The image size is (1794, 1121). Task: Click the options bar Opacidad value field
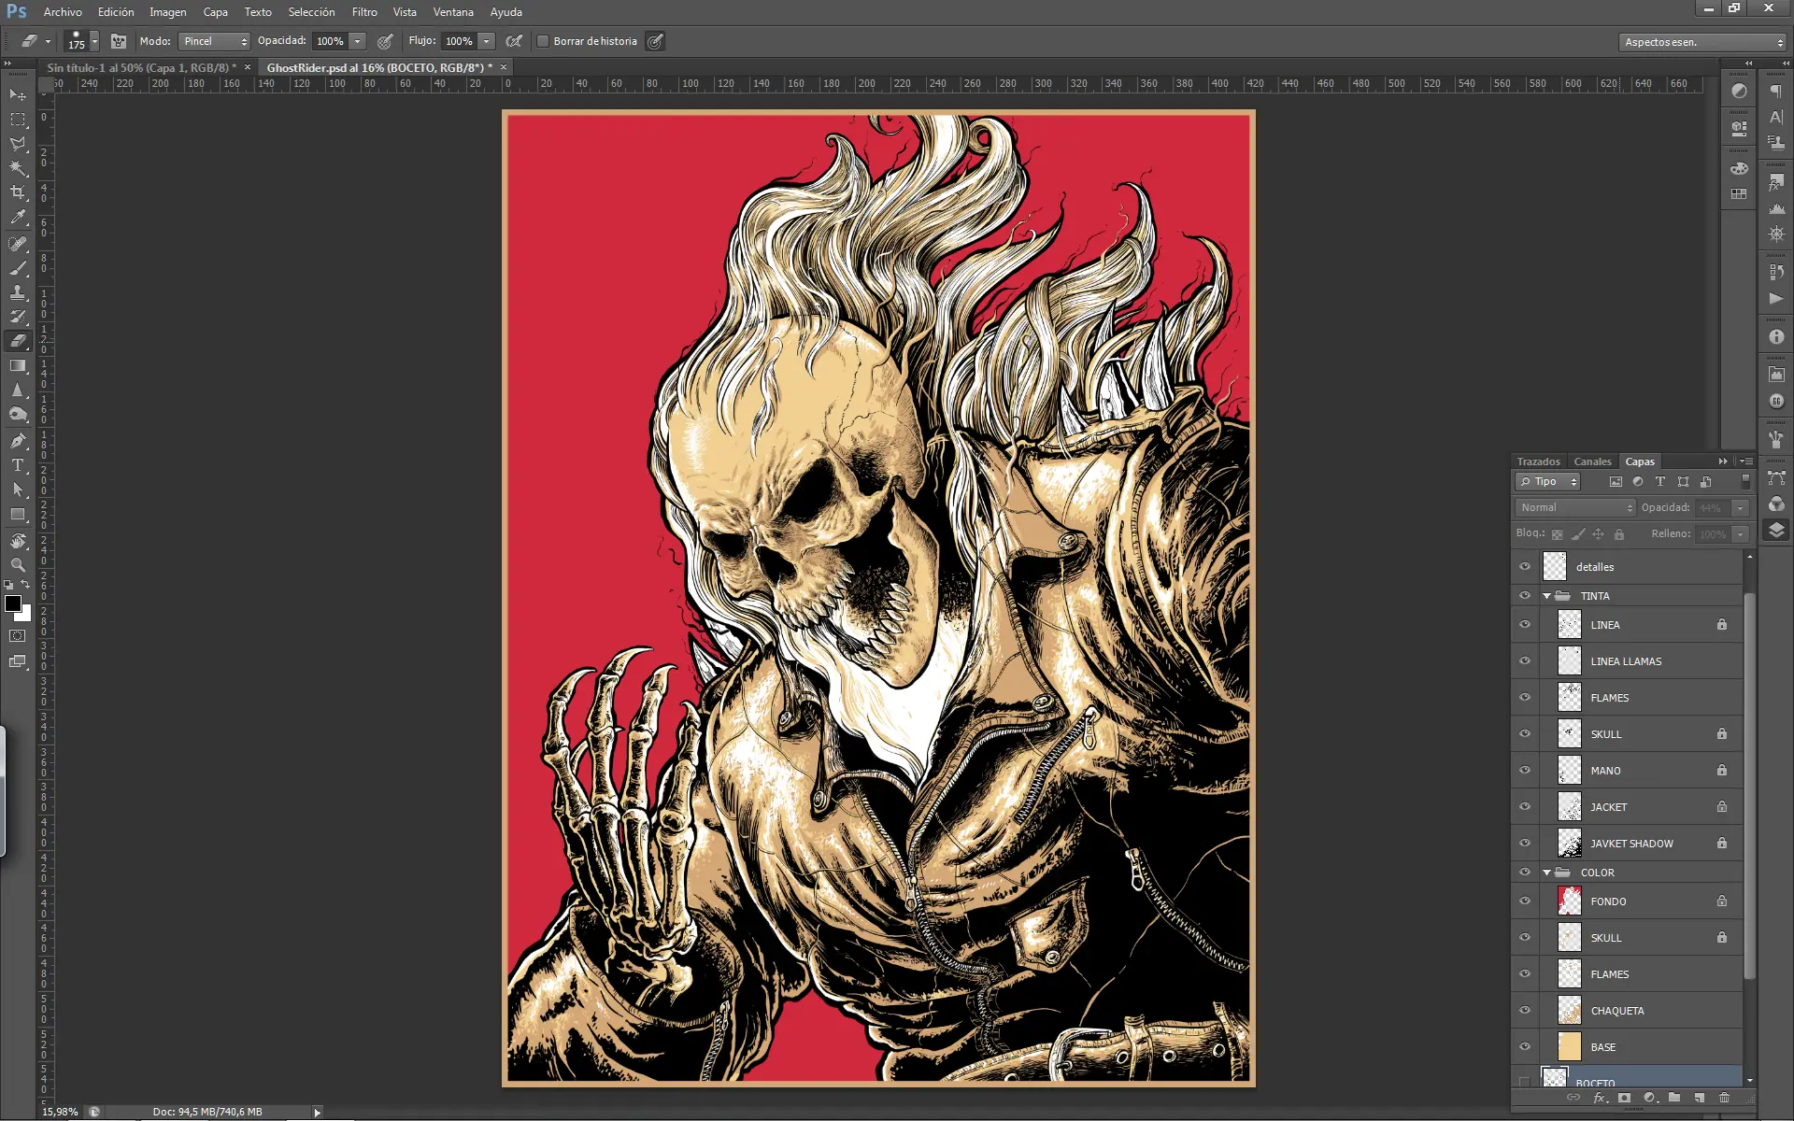[330, 41]
